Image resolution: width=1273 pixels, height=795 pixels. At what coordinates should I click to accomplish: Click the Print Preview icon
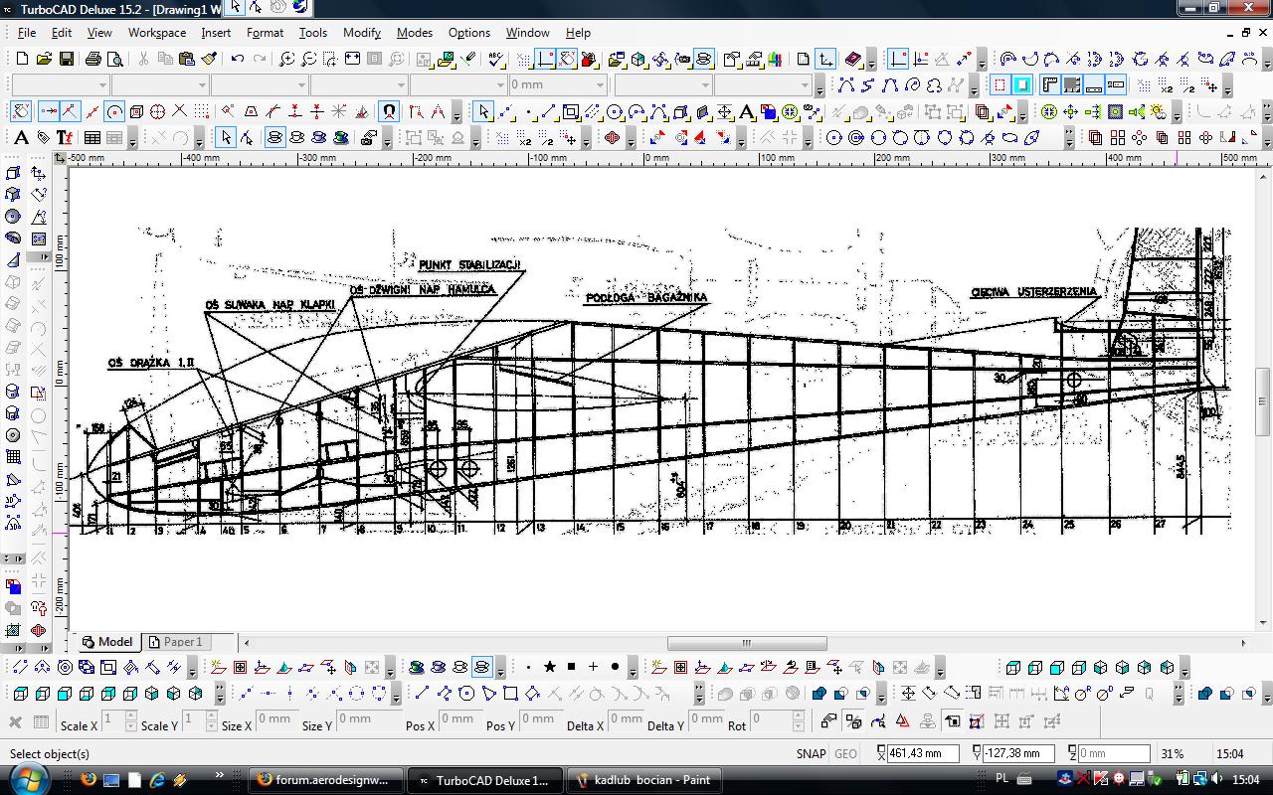click(115, 60)
